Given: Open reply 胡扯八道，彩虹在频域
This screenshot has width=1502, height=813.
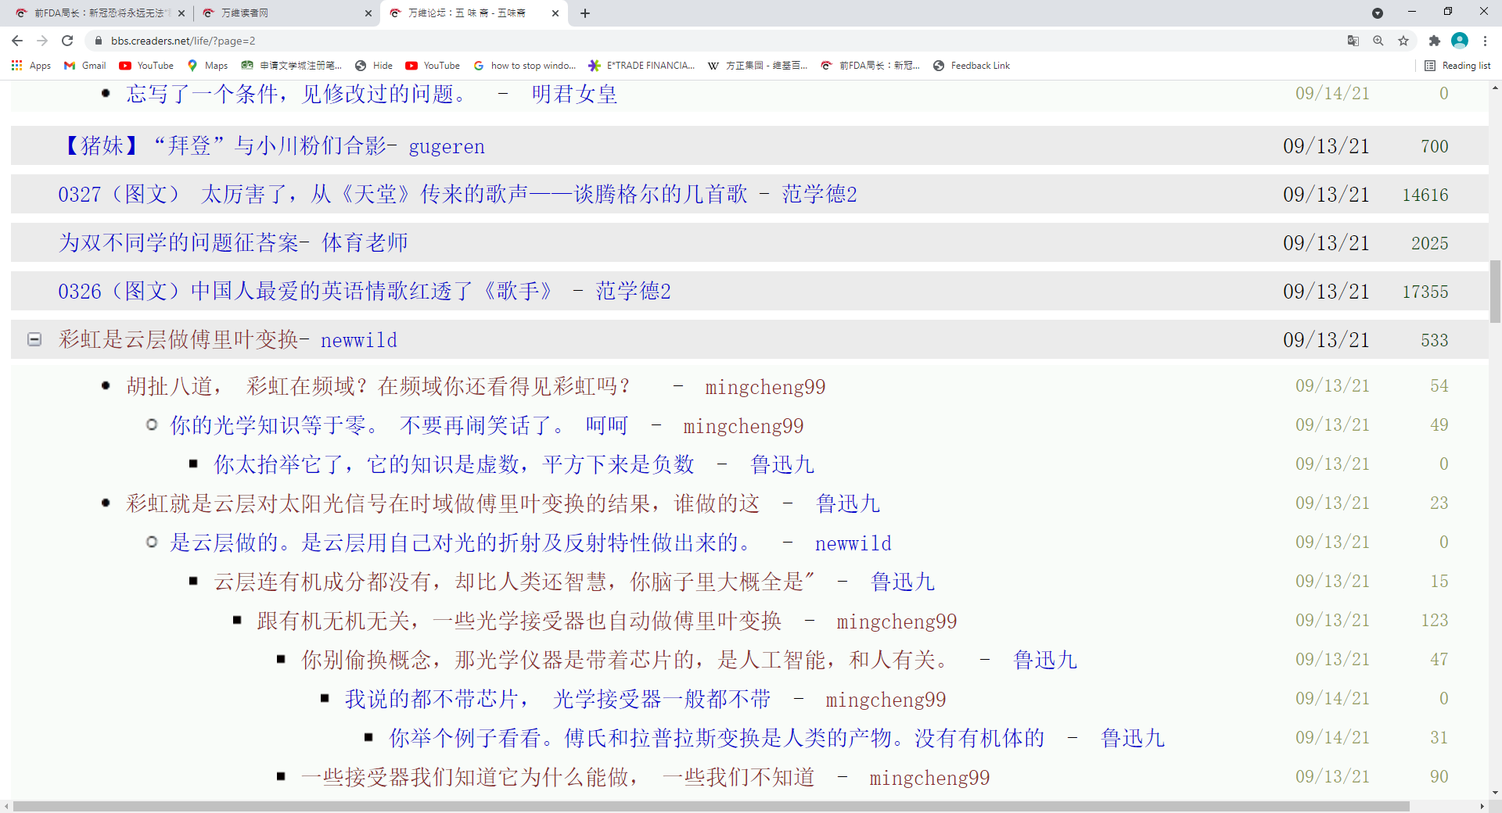Looking at the screenshot, I should [379, 387].
